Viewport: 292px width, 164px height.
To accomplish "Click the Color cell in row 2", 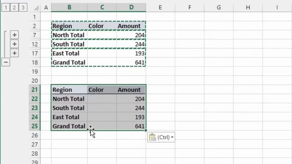I will 102,26.
